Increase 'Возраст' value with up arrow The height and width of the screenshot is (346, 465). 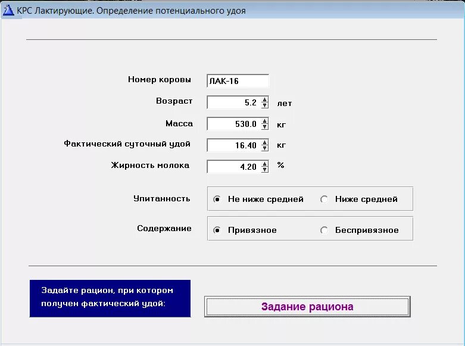[265, 99]
